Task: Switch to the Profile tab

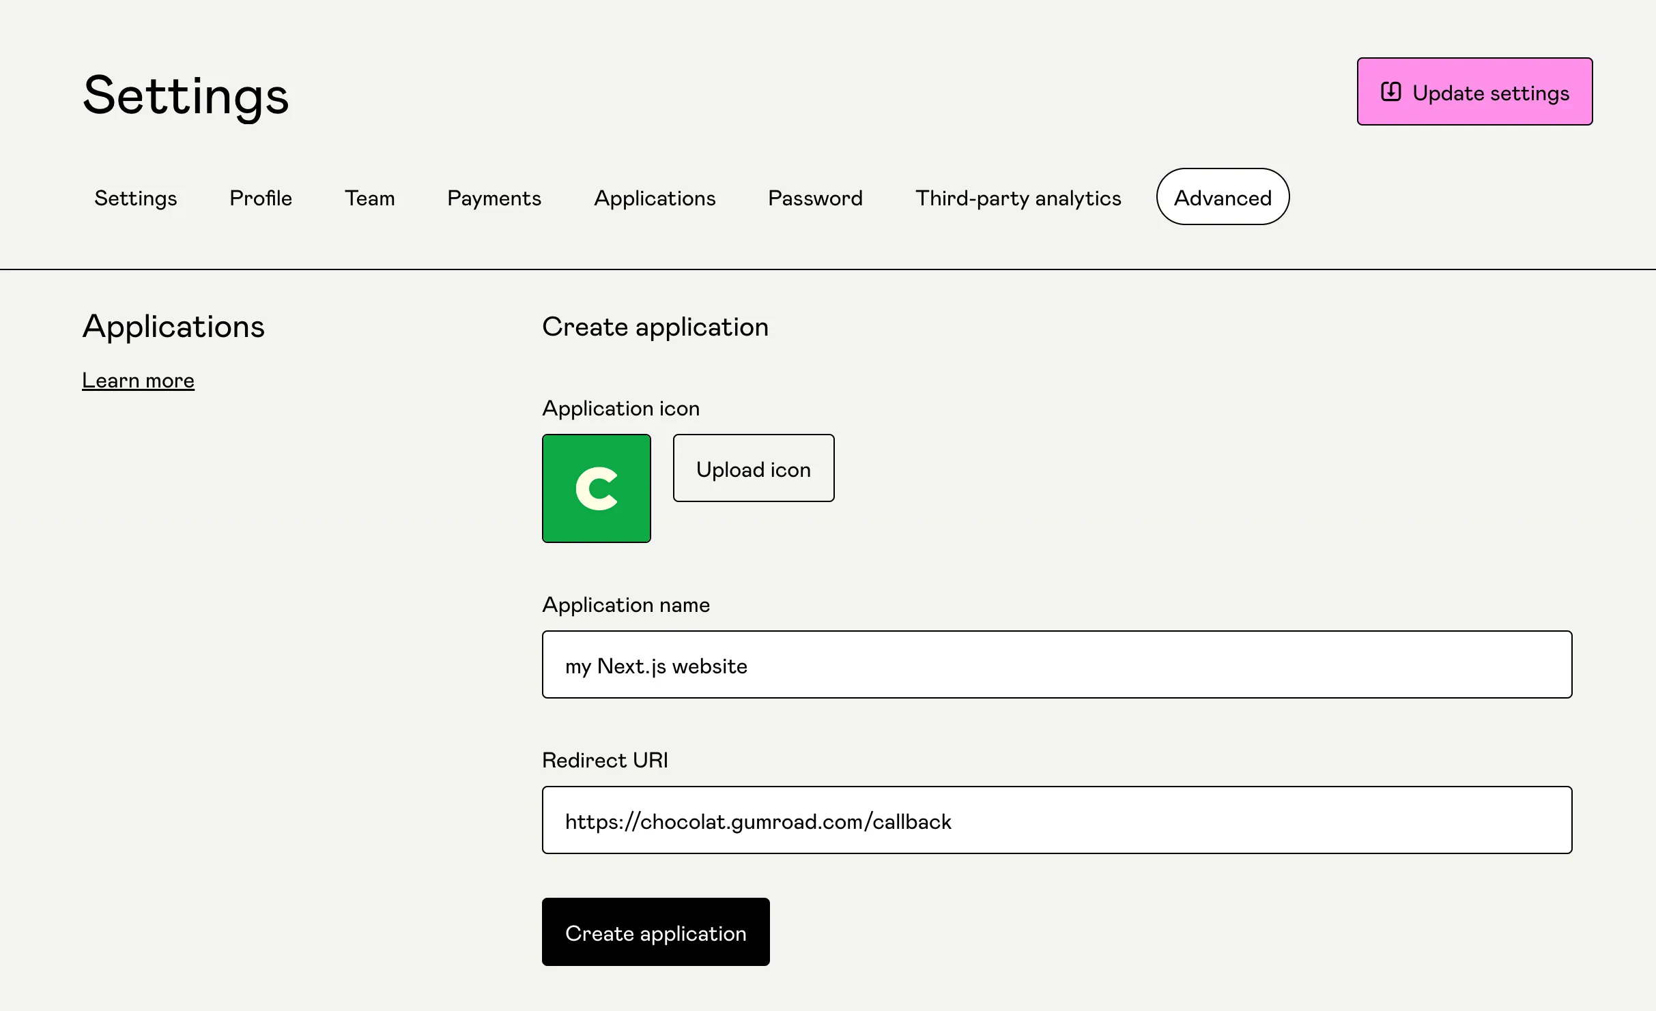Action: [x=261, y=198]
